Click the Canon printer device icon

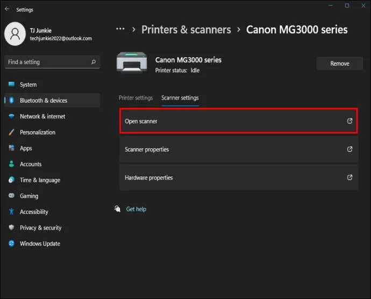(132, 62)
